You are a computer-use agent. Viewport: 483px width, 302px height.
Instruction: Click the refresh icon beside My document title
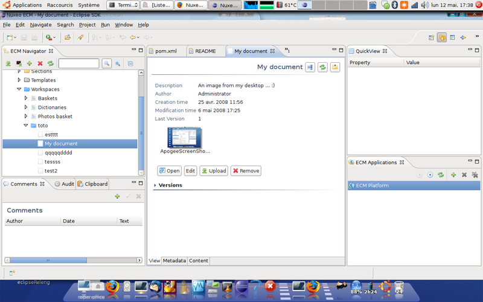click(x=322, y=67)
